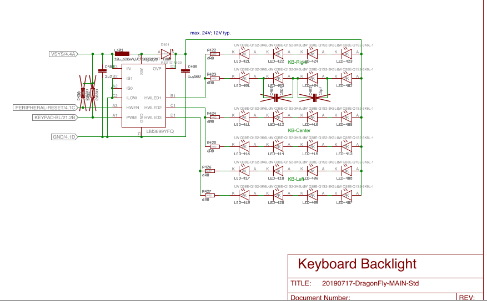The width and height of the screenshot is (487, 301).
Task: Click the KEYPAD-BL/21.2B net port
Action: click(55, 118)
